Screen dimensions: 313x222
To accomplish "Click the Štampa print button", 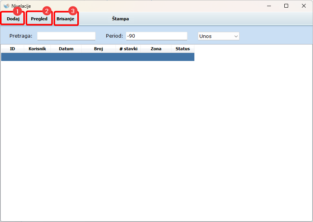I will click(120, 19).
